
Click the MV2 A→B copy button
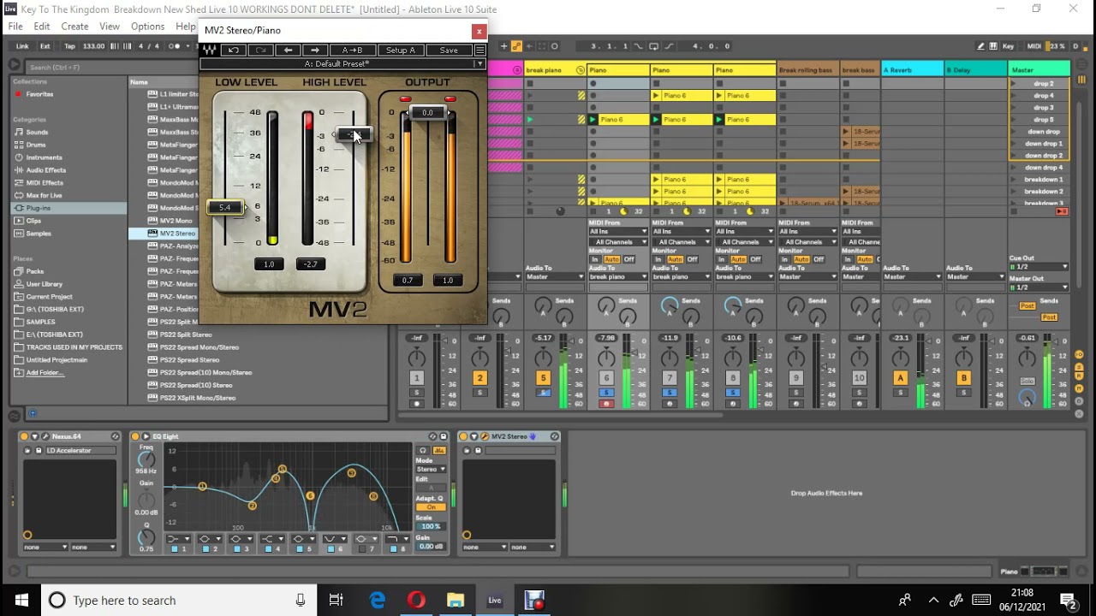[352, 50]
